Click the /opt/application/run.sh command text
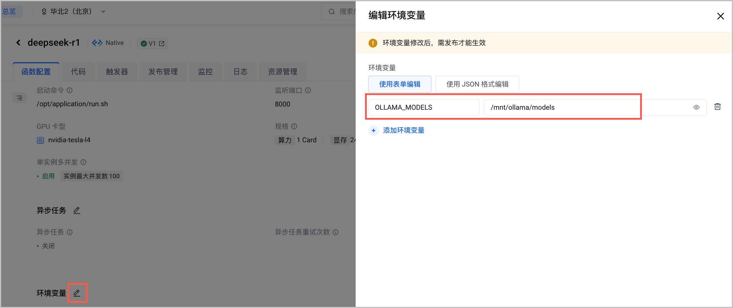 72,104
